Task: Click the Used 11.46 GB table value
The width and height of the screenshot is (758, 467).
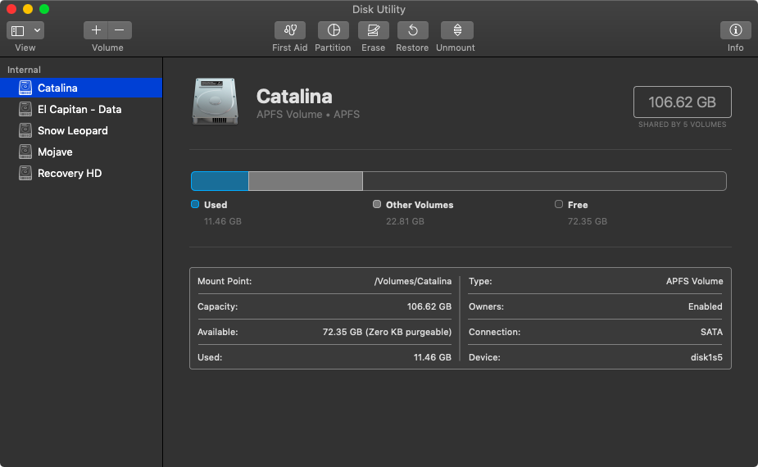Action: 433,357
